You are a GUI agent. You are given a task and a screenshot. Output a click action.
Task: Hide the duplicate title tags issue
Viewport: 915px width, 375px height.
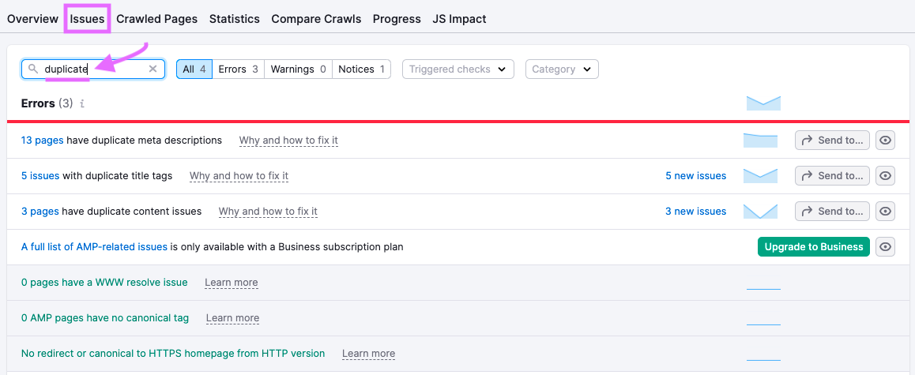886,176
